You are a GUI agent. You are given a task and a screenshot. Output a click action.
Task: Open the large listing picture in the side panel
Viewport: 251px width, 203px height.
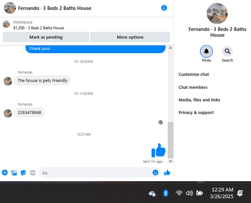(217, 13)
